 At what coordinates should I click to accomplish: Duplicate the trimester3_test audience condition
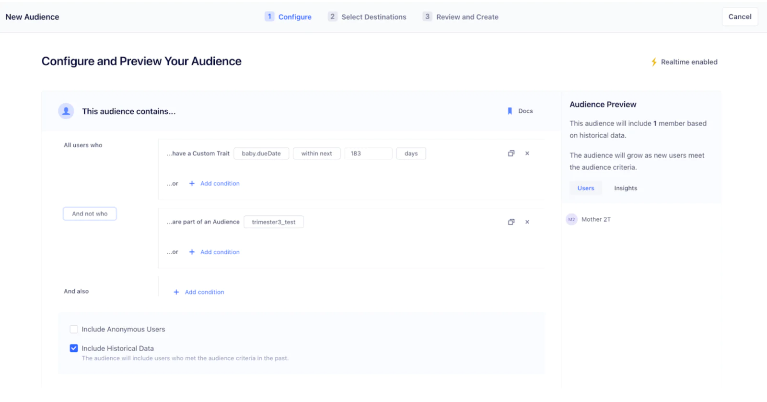pos(511,222)
